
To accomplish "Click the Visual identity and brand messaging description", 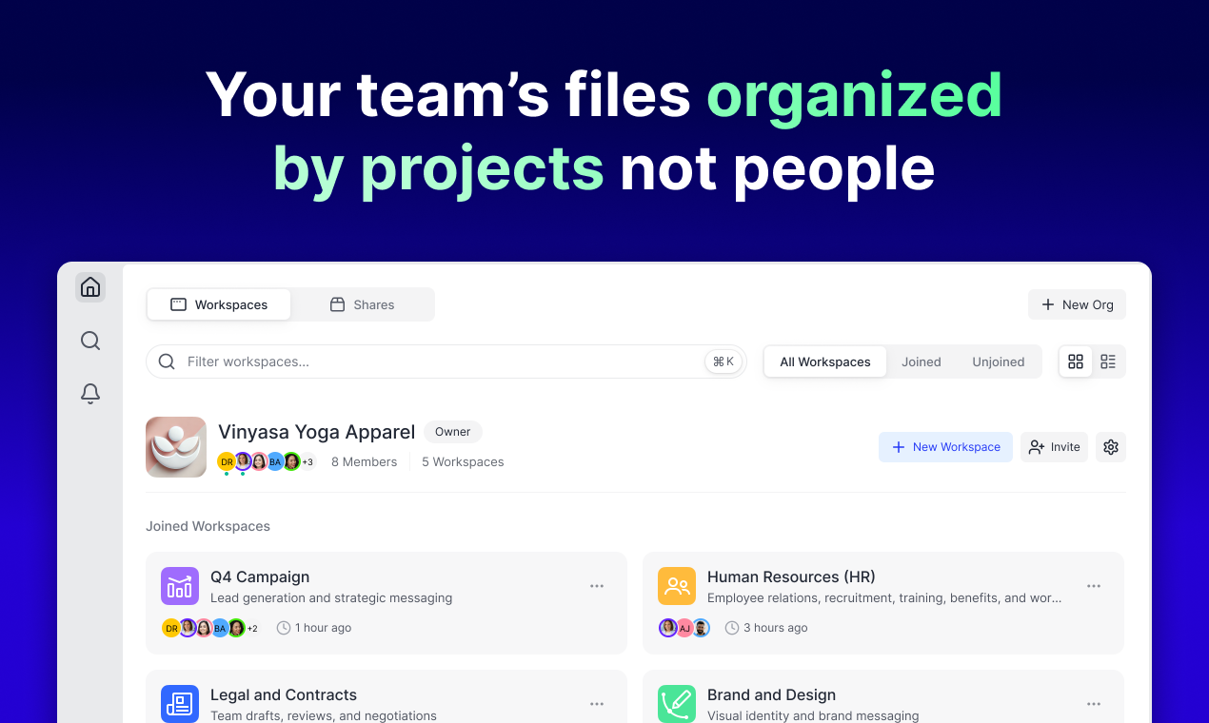I will point(813,715).
